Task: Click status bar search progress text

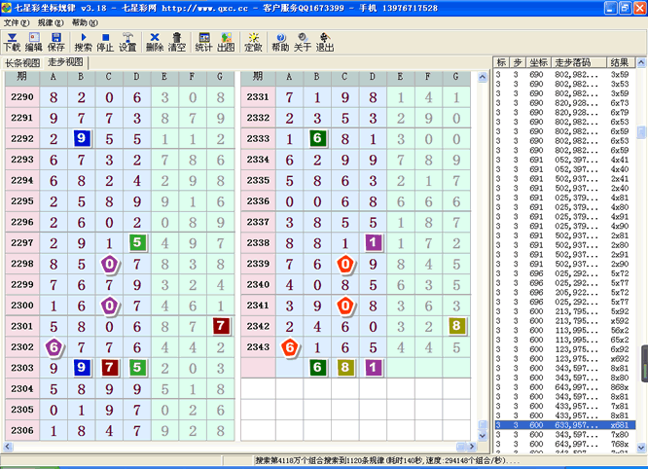Action: 387,461
